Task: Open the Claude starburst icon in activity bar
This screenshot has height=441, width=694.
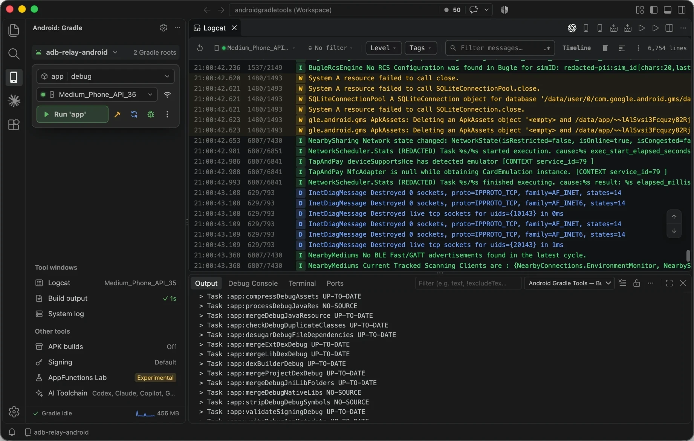Action: coord(14,101)
